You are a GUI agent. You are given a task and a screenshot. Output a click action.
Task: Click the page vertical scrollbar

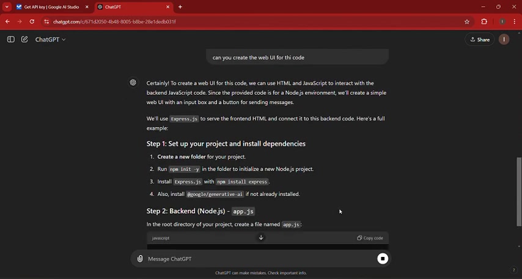(520, 191)
